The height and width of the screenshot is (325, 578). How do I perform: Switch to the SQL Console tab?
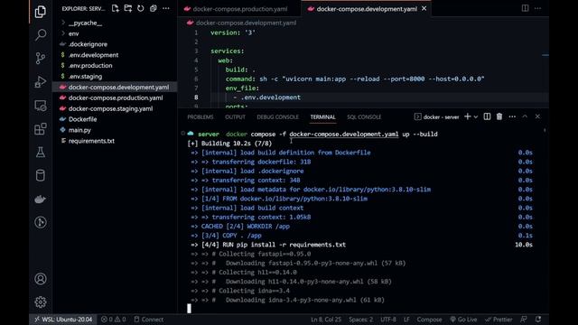(x=364, y=117)
